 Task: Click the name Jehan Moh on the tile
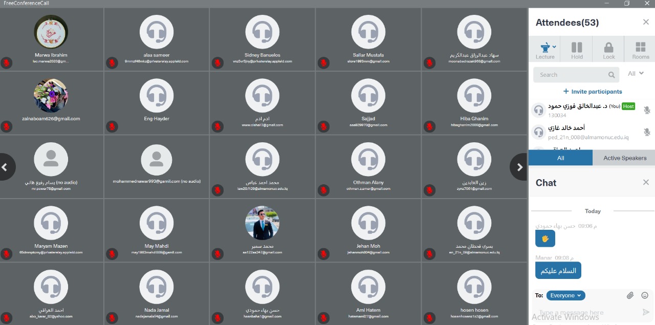pos(368,246)
